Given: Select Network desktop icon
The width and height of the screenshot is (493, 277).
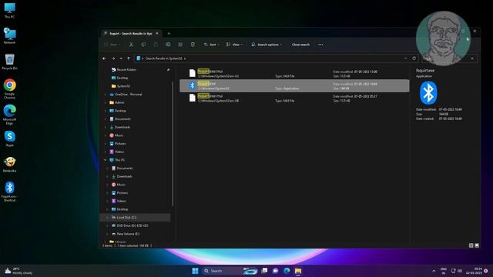Looking at the screenshot, I should (9, 36).
